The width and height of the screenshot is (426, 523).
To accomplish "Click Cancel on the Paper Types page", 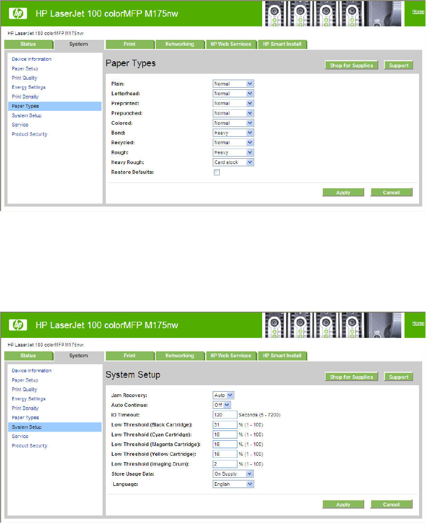I will click(x=392, y=193).
